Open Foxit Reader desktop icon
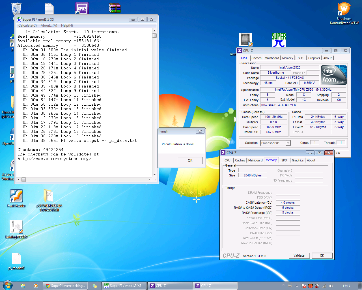The height and width of the screenshot is (290, 362). [x=16, y=198]
